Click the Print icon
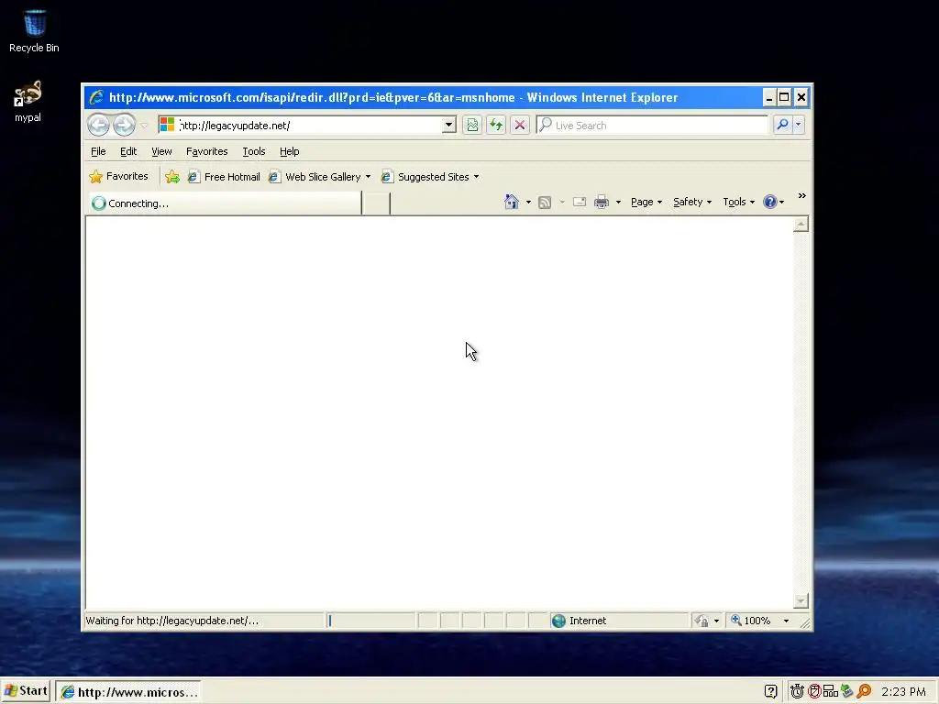 pyautogui.click(x=602, y=202)
